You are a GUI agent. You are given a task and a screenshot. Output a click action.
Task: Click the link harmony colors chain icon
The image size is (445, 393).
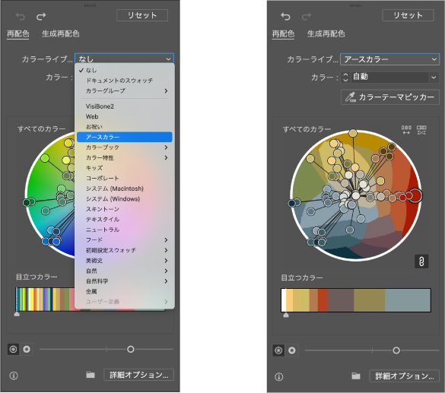pyautogui.click(x=421, y=261)
